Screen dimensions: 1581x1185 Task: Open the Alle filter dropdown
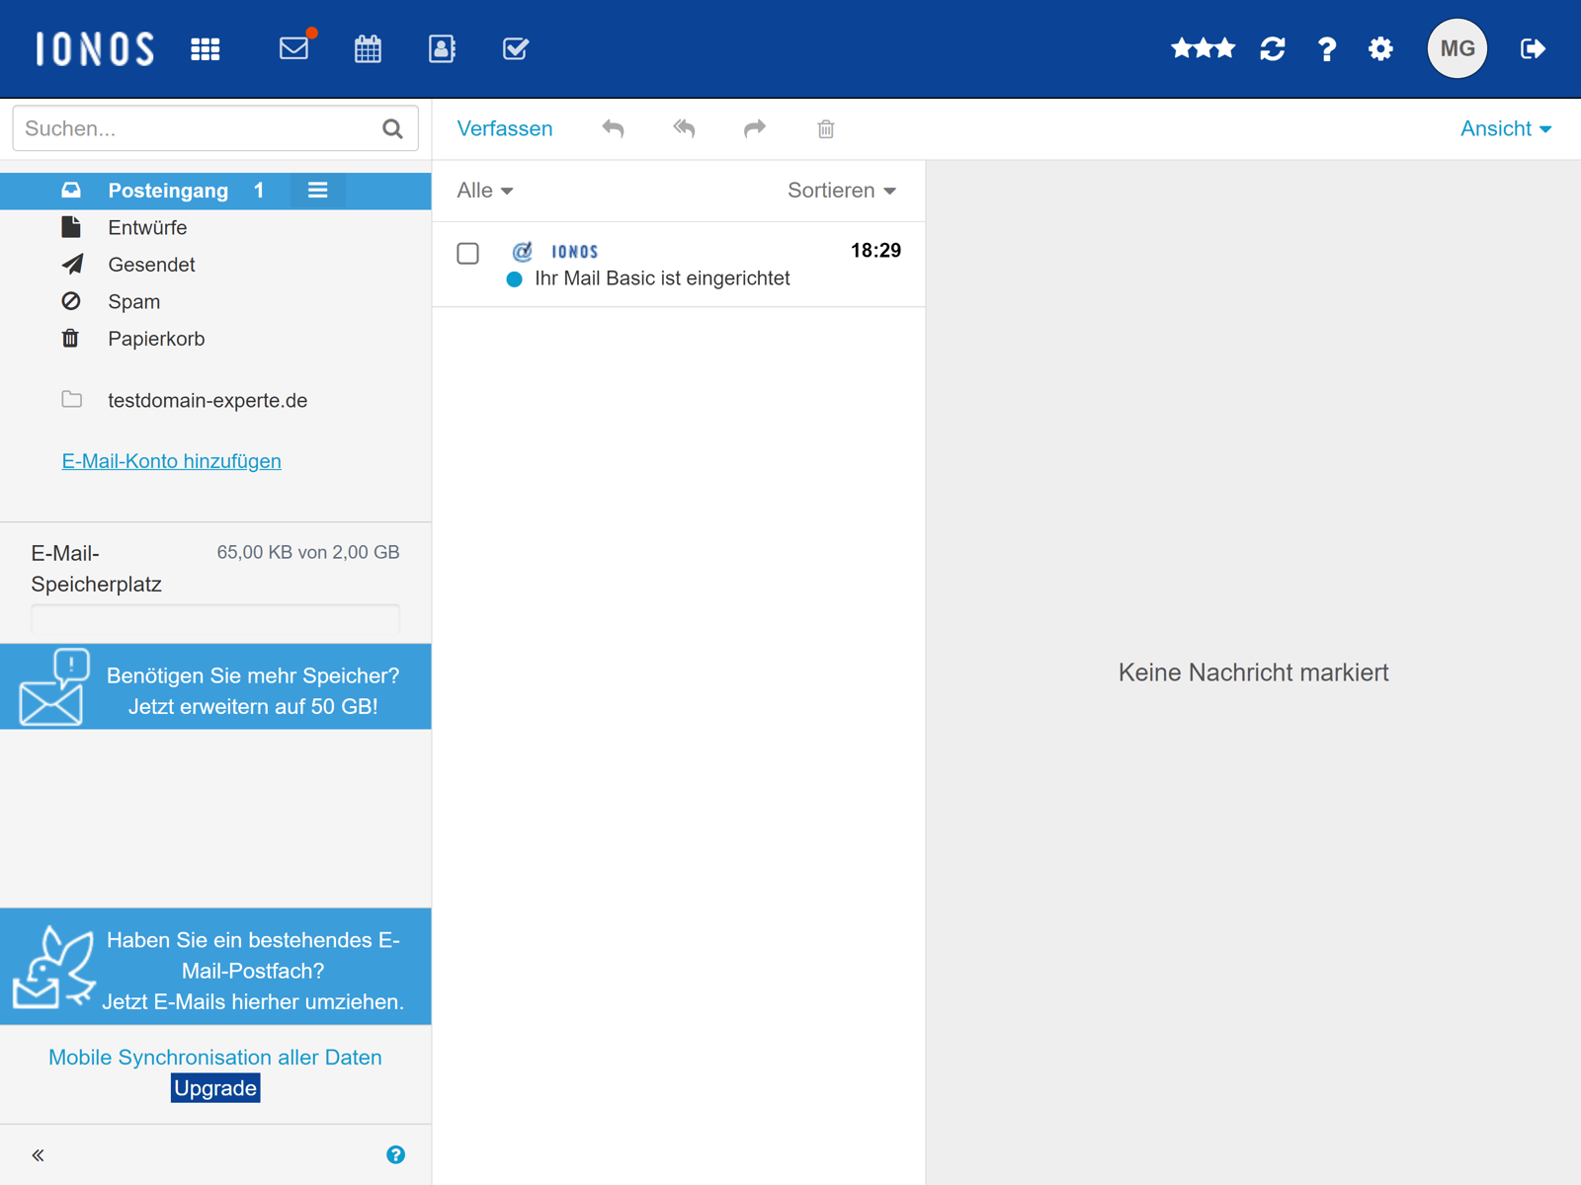click(483, 191)
